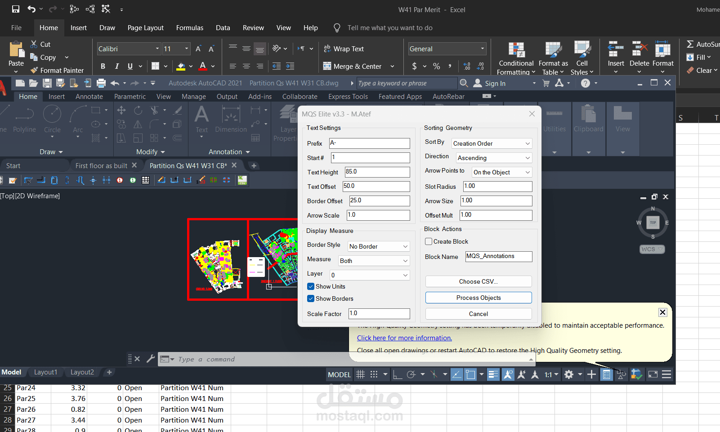The height and width of the screenshot is (432, 720).
Task: Click the AutoCAD Text tool in Annotation panel
Action: click(x=201, y=119)
